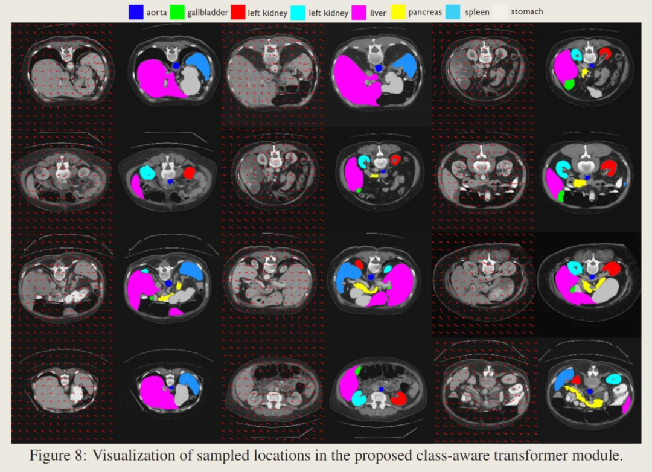This screenshot has width=652, height=472.
Task: Select the 'pancreas' legend label
Action: coord(425,13)
